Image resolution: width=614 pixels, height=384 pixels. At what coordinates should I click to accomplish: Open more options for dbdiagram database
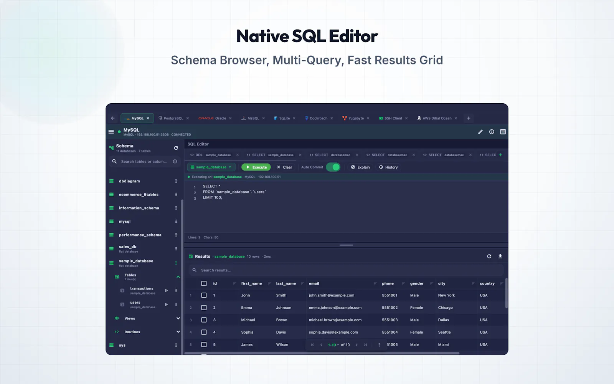tap(176, 181)
